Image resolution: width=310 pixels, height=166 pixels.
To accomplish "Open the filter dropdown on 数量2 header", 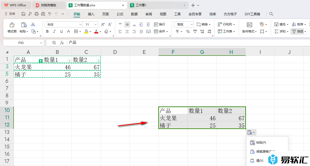I will (99, 61).
